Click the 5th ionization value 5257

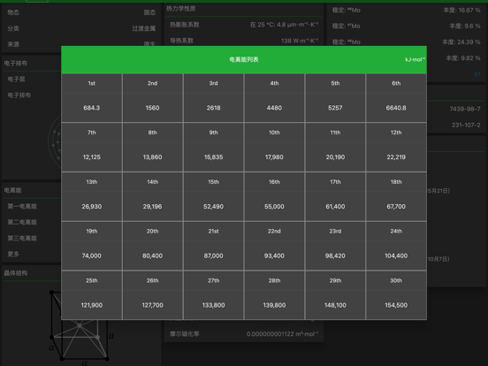(335, 108)
